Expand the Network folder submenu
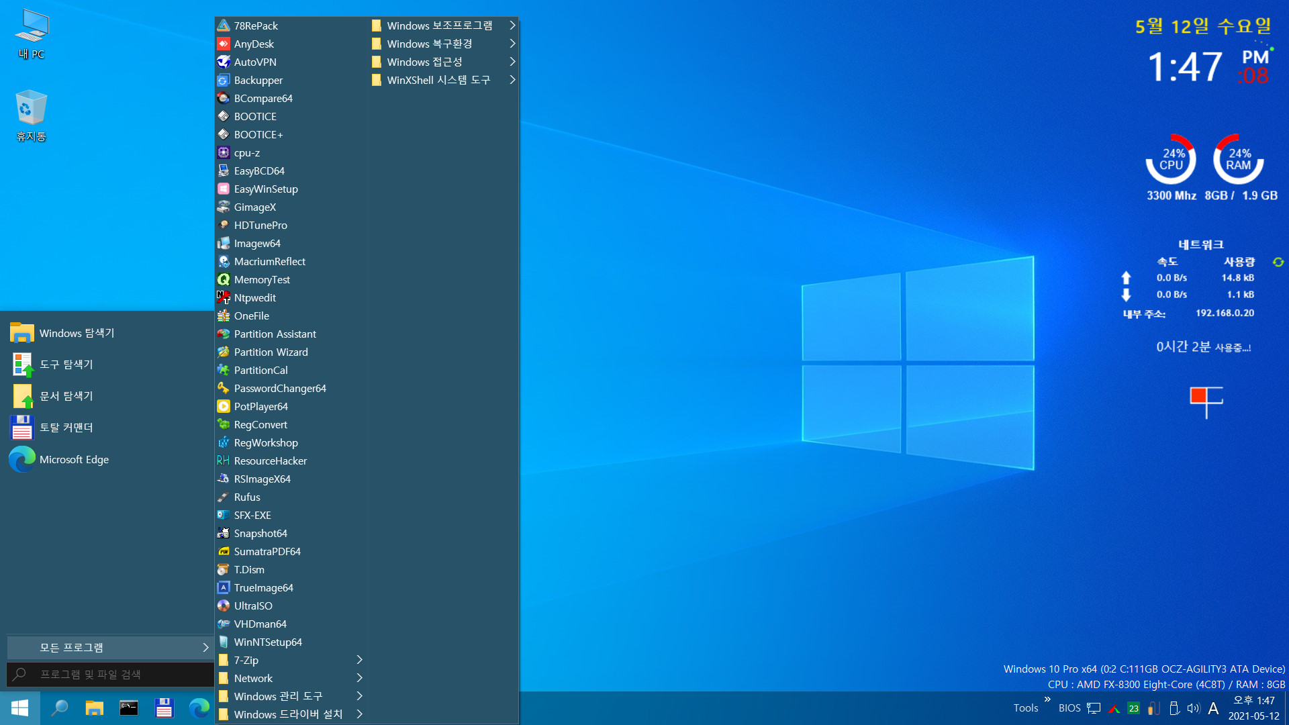This screenshot has height=725, width=1289. tap(291, 678)
